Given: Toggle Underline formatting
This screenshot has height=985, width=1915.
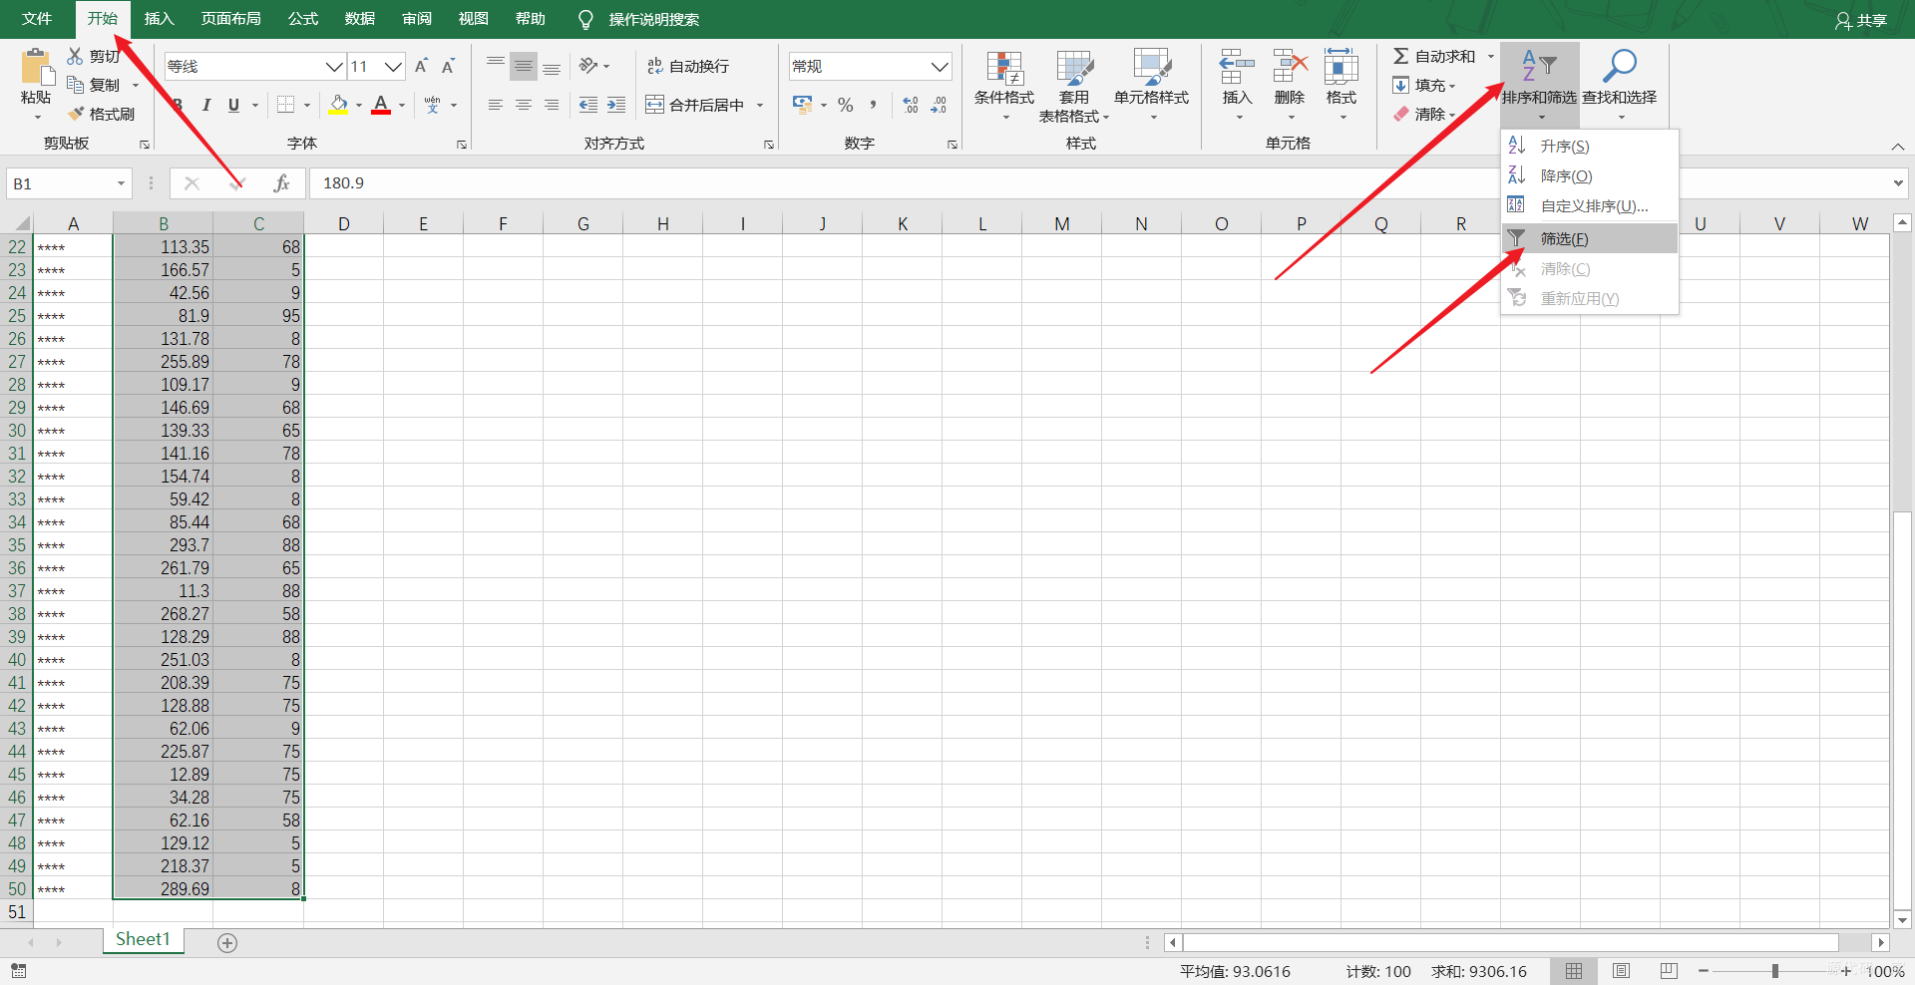Looking at the screenshot, I should (233, 105).
